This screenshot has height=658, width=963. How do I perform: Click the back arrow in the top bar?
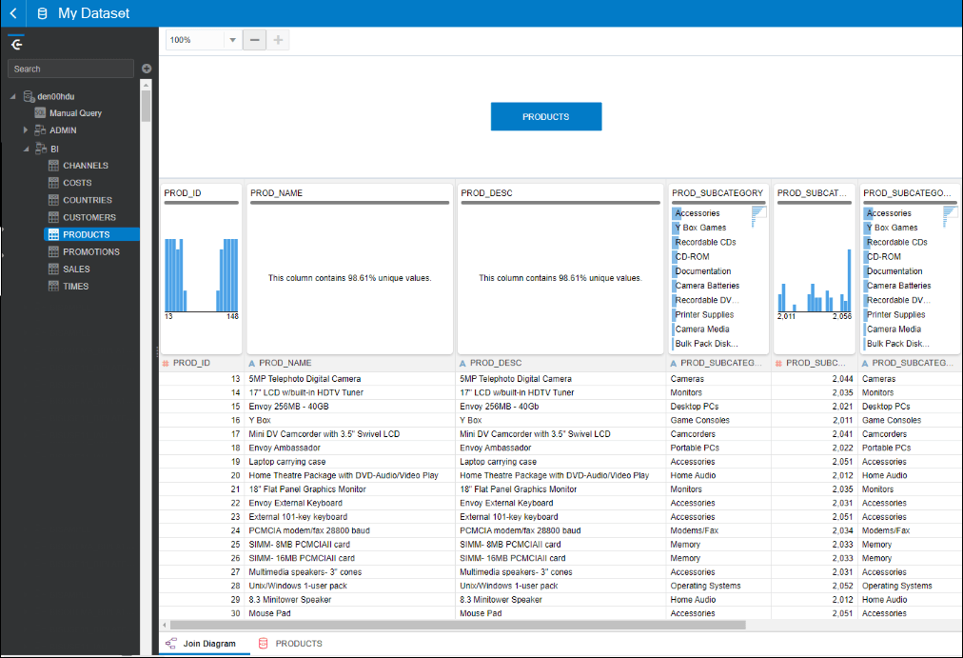(x=13, y=13)
